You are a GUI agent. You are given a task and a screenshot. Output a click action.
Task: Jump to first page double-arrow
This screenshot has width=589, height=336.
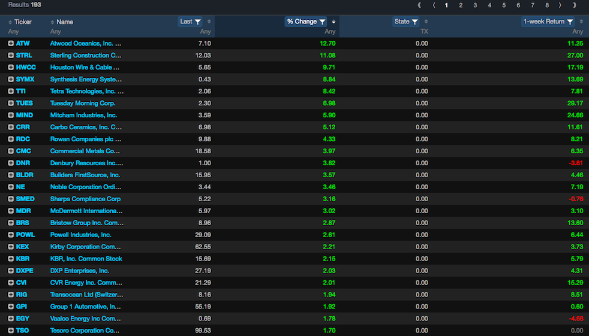[x=419, y=5]
